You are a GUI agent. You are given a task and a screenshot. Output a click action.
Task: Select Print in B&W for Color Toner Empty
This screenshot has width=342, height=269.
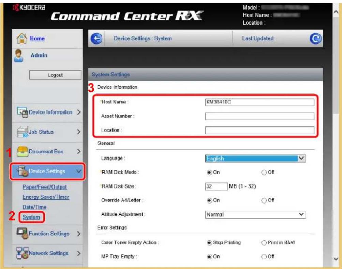(x=264, y=243)
